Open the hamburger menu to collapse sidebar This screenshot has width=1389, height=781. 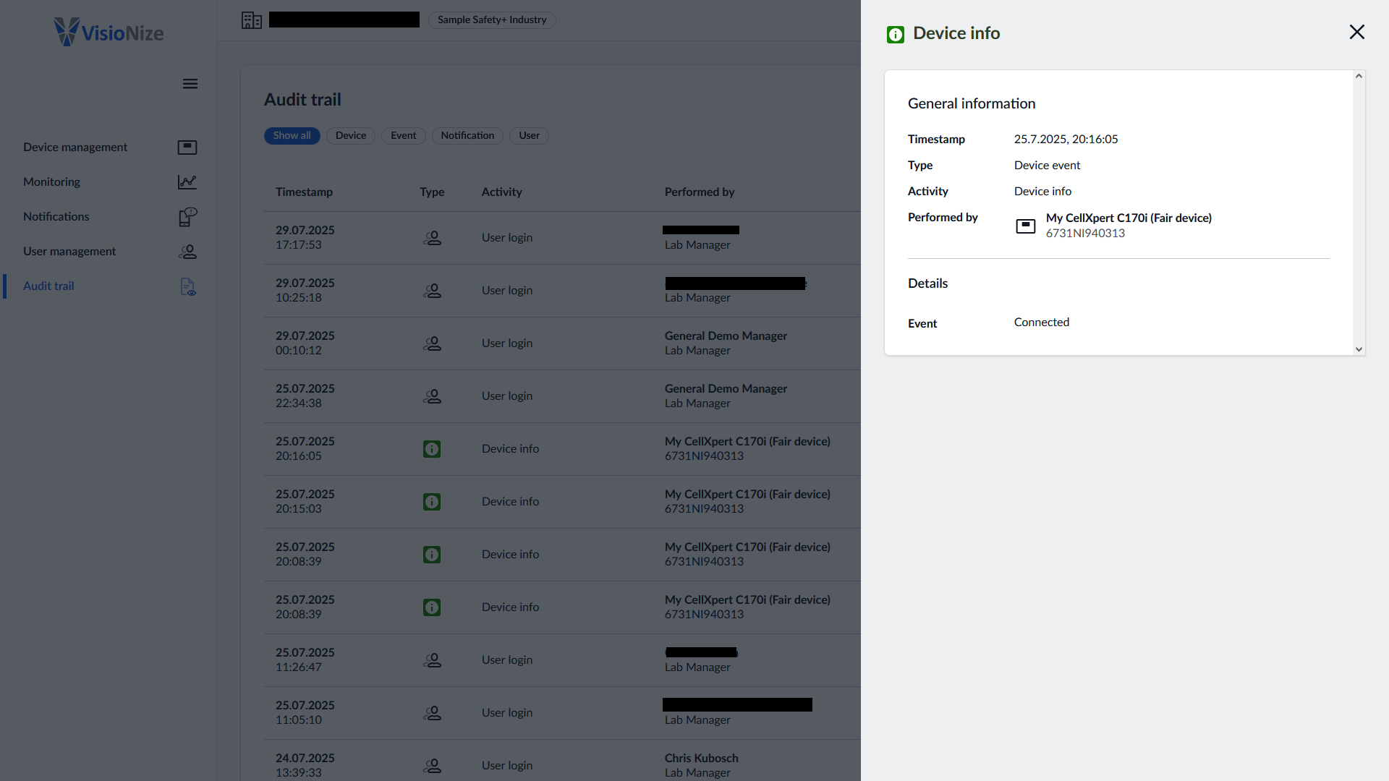coord(190,84)
